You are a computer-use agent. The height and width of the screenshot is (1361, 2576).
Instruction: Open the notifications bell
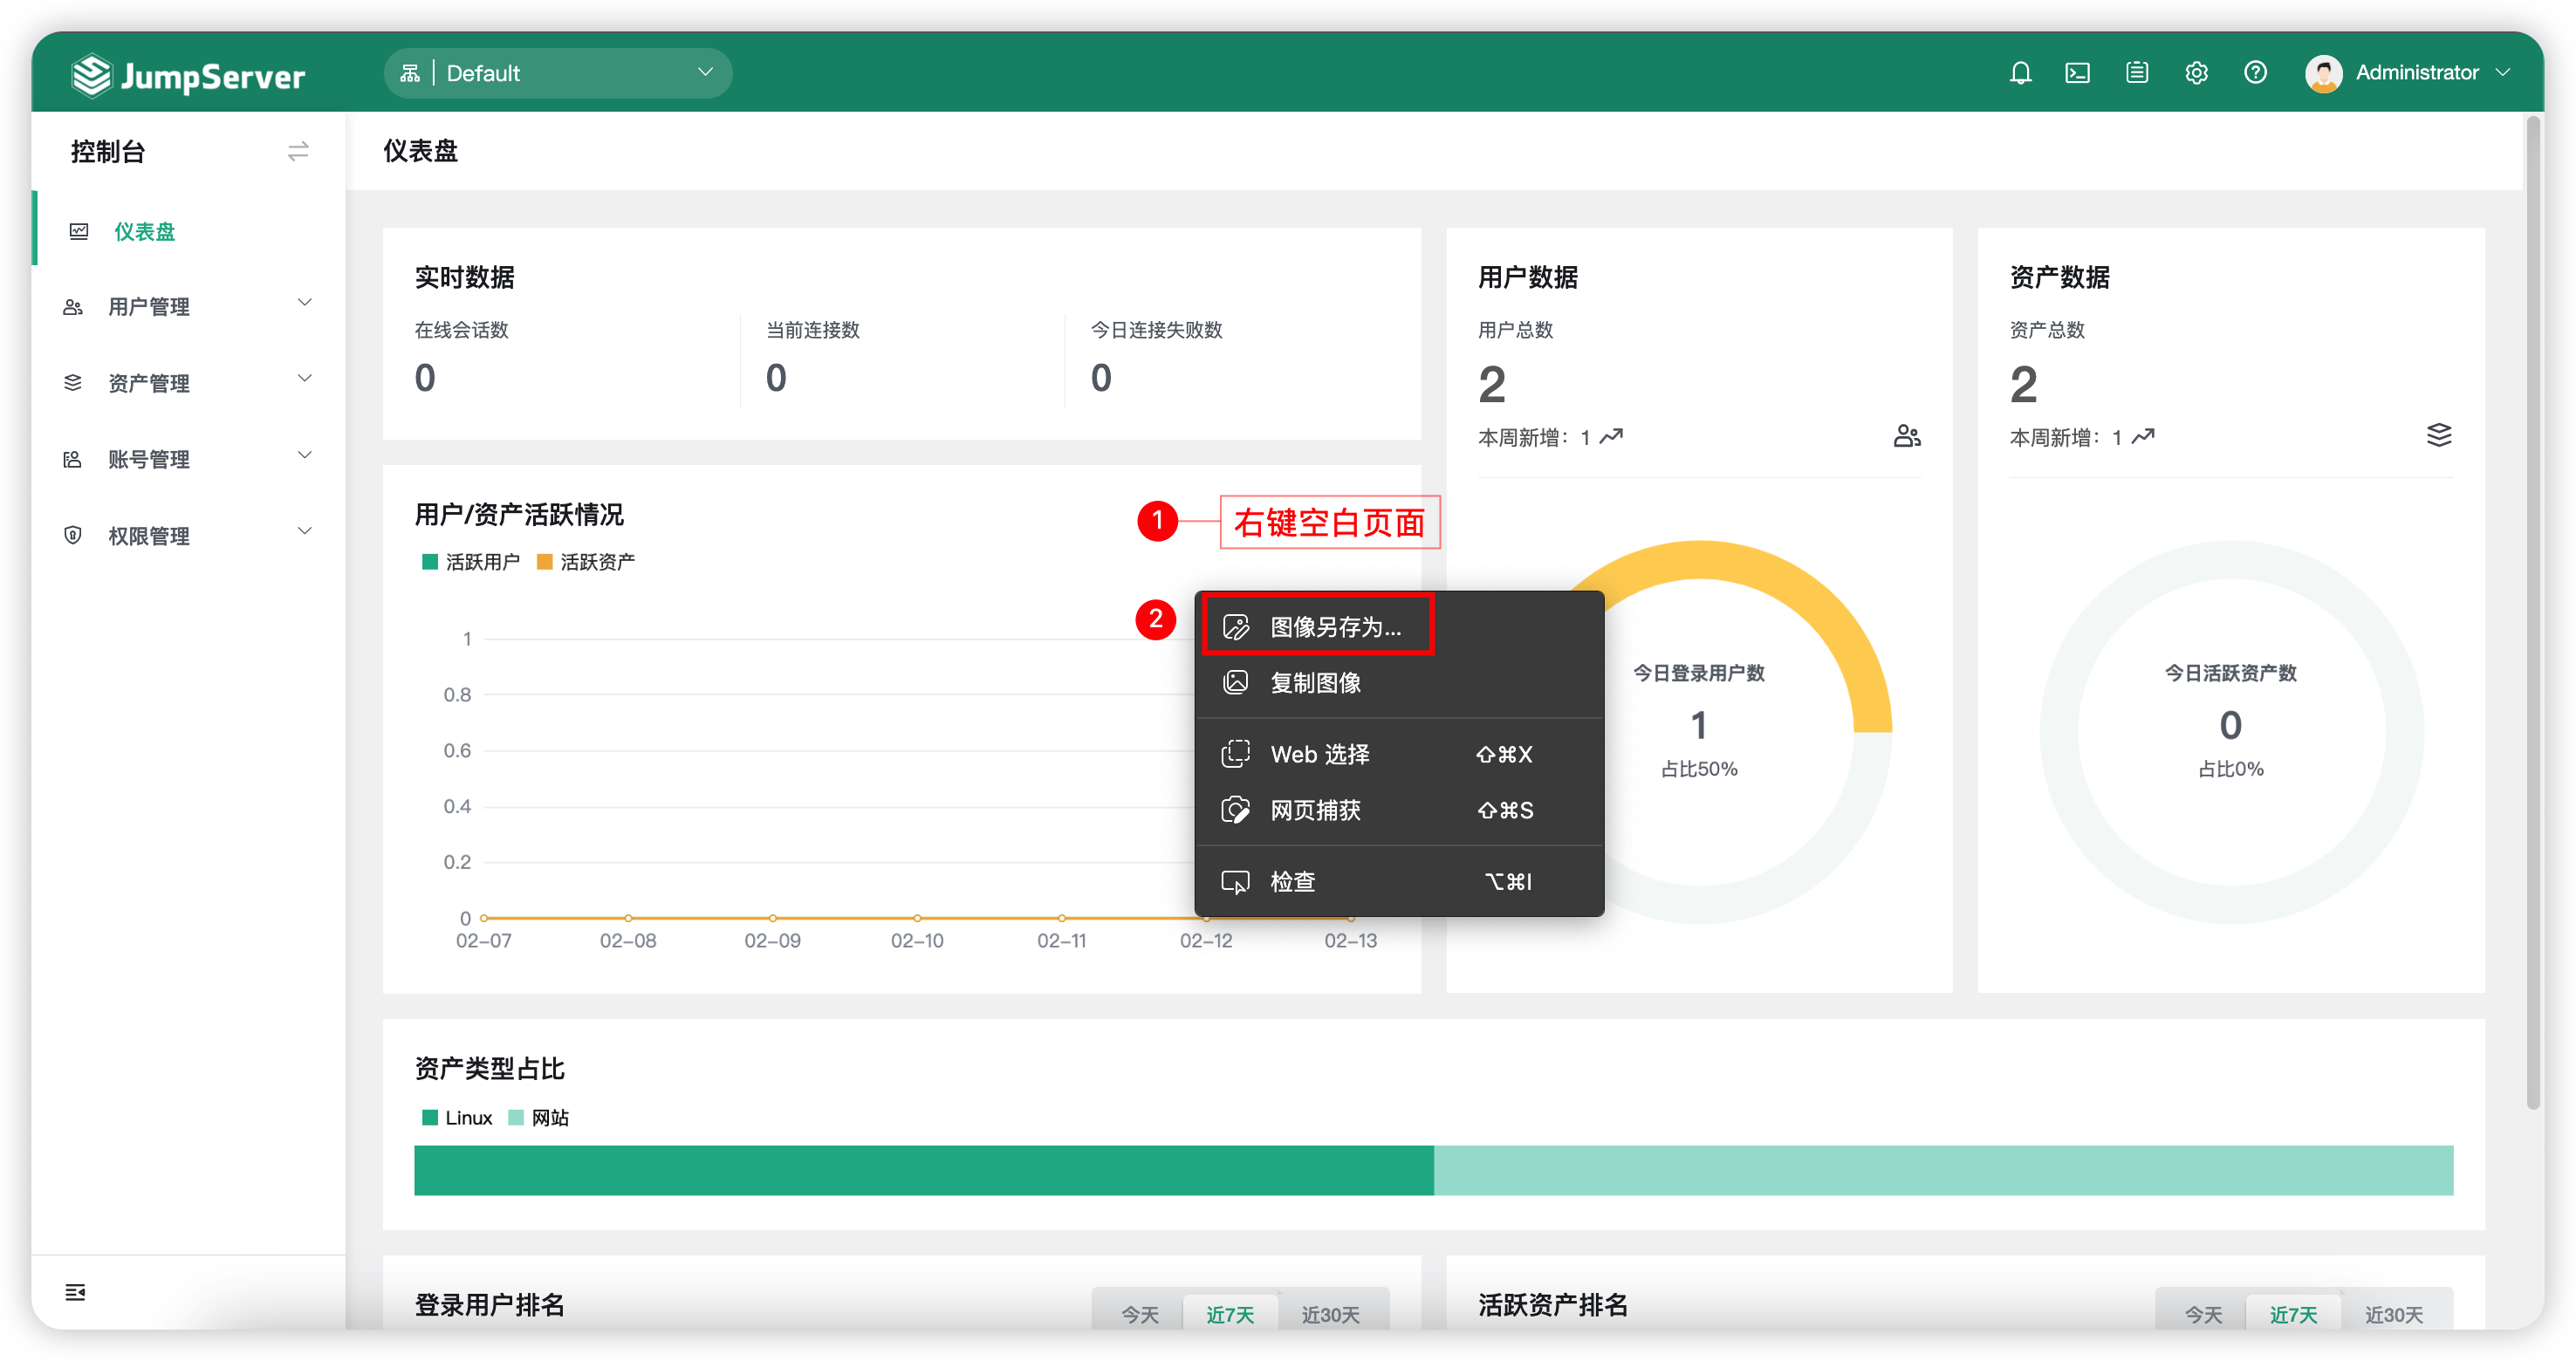coord(2020,73)
